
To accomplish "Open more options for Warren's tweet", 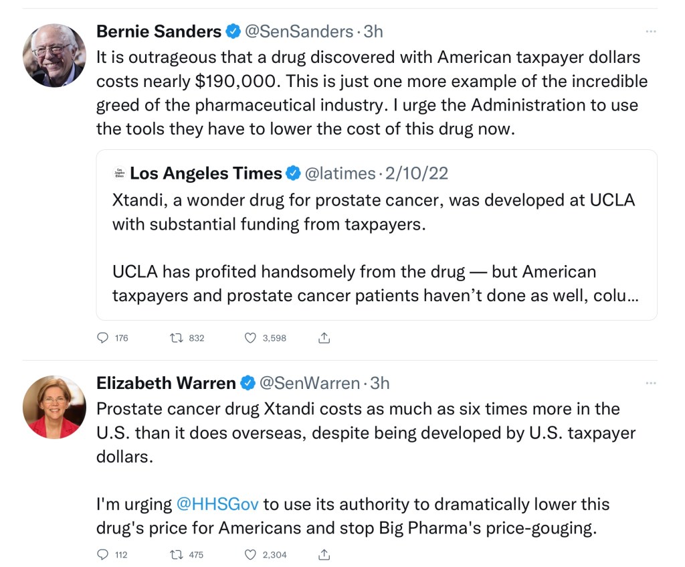I will pyautogui.click(x=650, y=383).
